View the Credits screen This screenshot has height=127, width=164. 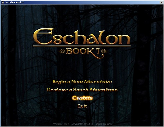click(83, 98)
